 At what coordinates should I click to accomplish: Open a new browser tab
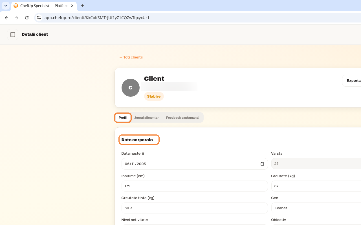click(x=82, y=6)
